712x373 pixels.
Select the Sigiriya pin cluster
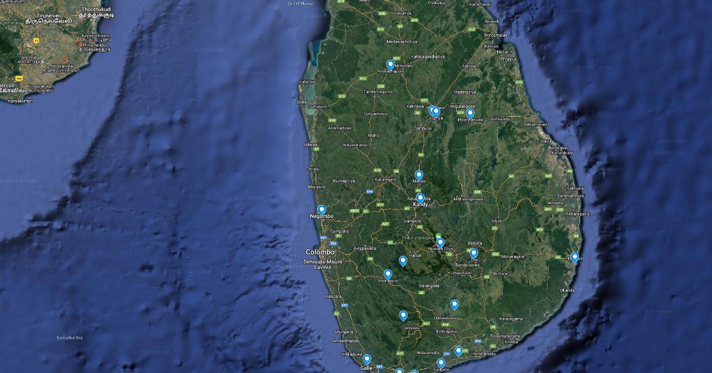coord(434,111)
